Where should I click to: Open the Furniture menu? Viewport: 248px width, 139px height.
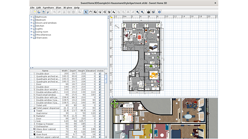click(x=48, y=8)
